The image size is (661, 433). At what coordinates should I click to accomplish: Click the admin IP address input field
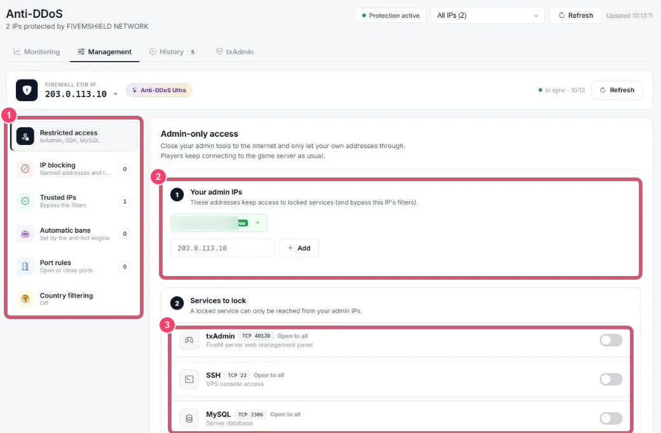(222, 248)
